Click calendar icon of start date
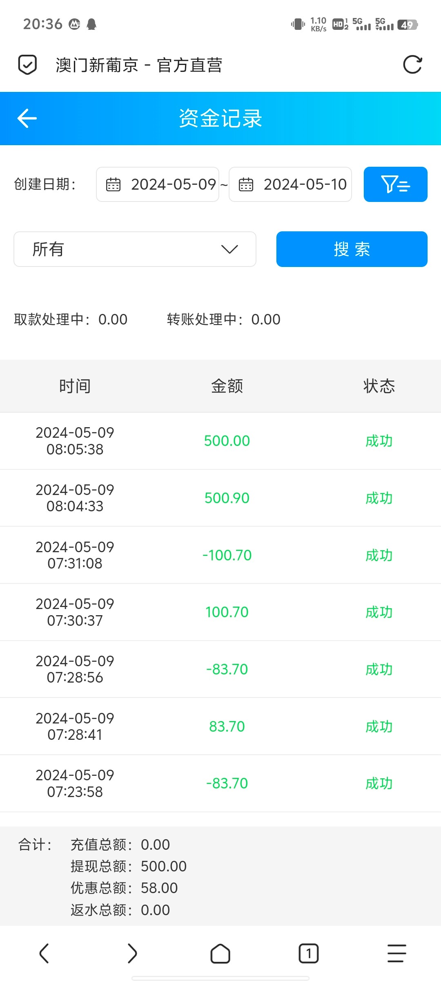Viewport: 441px width, 981px height. coord(113,184)
